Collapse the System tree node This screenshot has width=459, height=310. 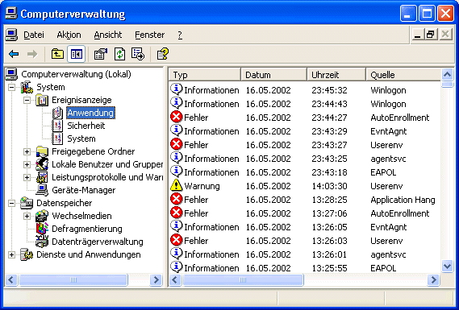pyautogui.click(x=11, y=87)
